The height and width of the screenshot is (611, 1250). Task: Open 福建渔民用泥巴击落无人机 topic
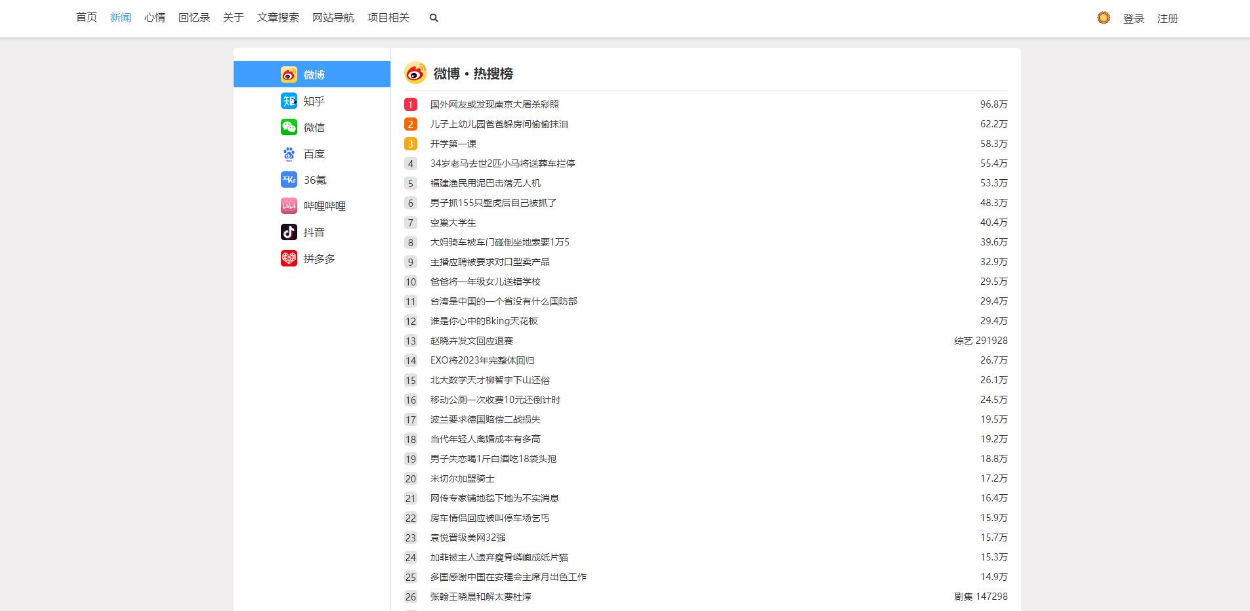pos(486,183)
